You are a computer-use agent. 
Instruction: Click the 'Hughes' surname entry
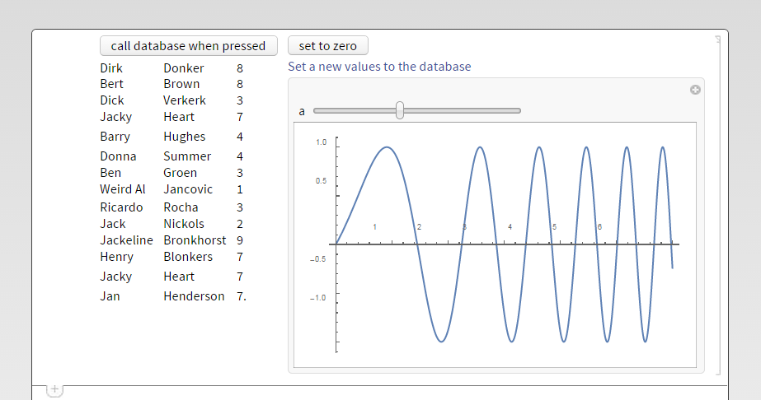coord(184,137)
